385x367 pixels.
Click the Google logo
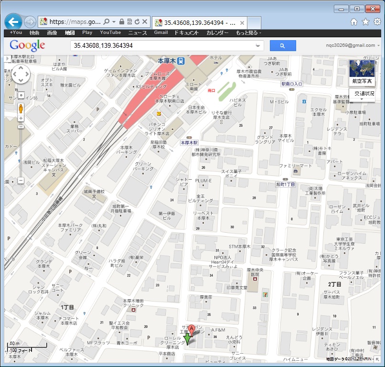click(x=27, y=45)
